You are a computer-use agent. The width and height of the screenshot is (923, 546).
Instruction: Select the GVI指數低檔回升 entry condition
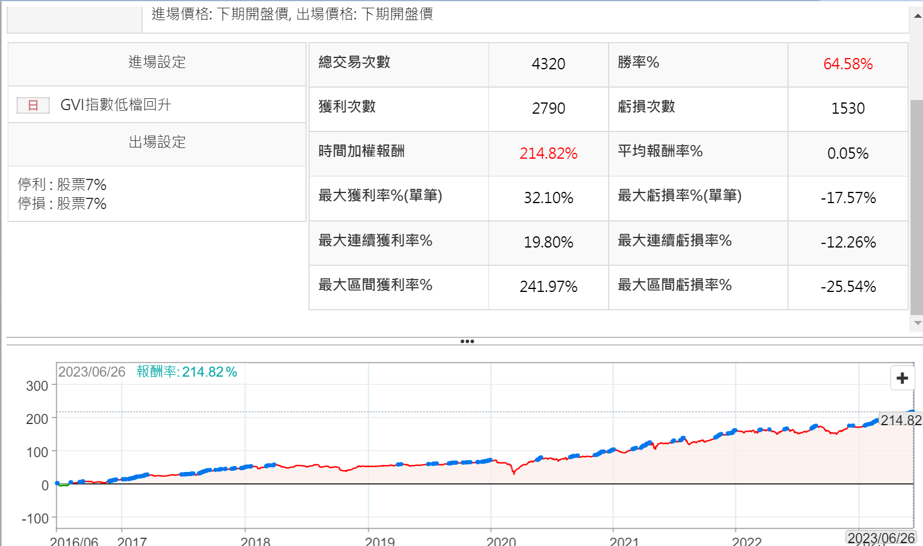(115, 105)
